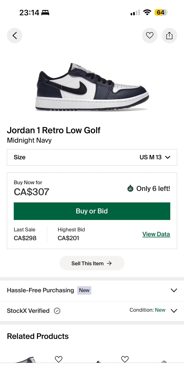Tap the back arrow button

[15, 36]
